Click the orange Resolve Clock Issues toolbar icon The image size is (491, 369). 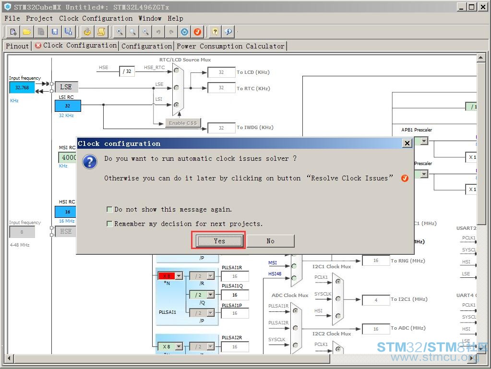(197, 32)
